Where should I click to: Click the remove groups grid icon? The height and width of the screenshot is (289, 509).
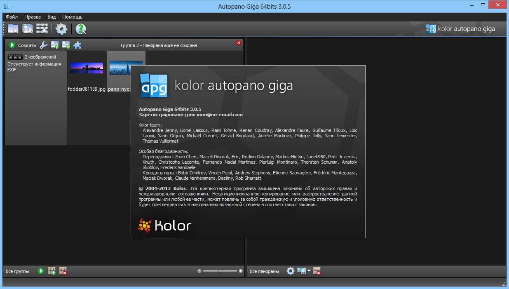pyautogui.click(x=63, y=271)
